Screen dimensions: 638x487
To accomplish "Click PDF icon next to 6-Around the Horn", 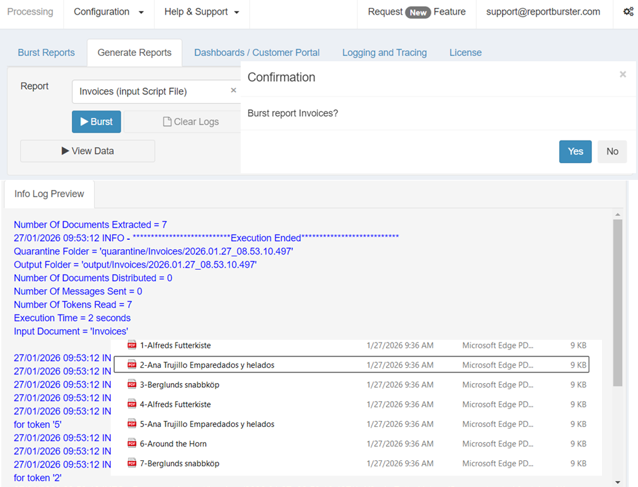I will click(x=132, y=444).
